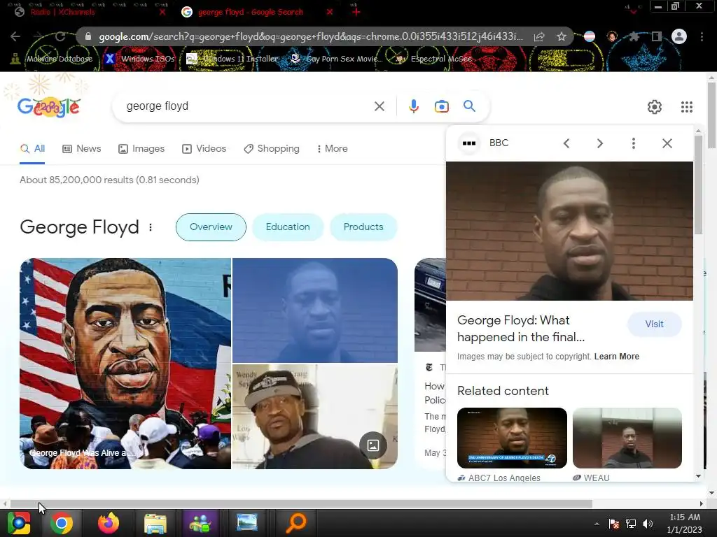Open the Start menu button
Screen dimensions: 717x537
click(19, 523)
